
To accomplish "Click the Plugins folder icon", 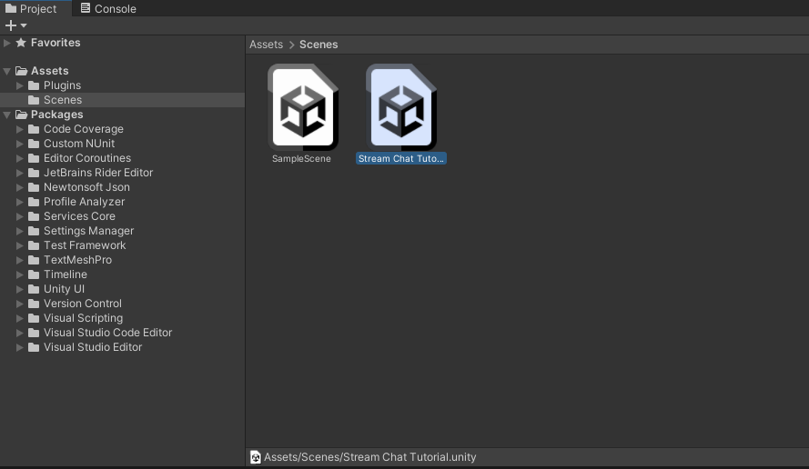I will tap(34, 85).
